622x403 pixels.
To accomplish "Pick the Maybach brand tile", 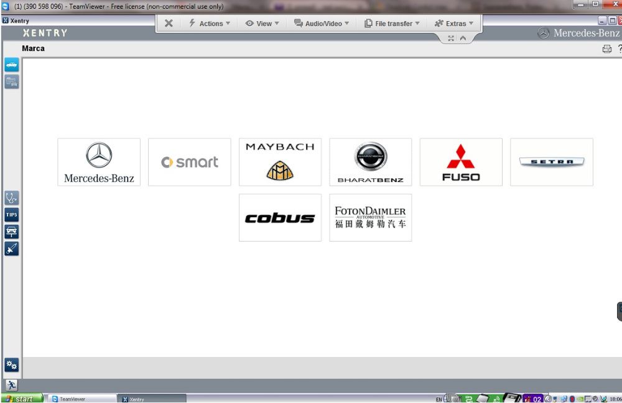I will 280,162.
